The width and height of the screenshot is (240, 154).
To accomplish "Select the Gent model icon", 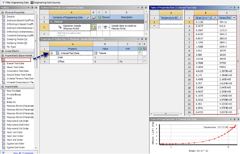I will [x=4, y=98].
